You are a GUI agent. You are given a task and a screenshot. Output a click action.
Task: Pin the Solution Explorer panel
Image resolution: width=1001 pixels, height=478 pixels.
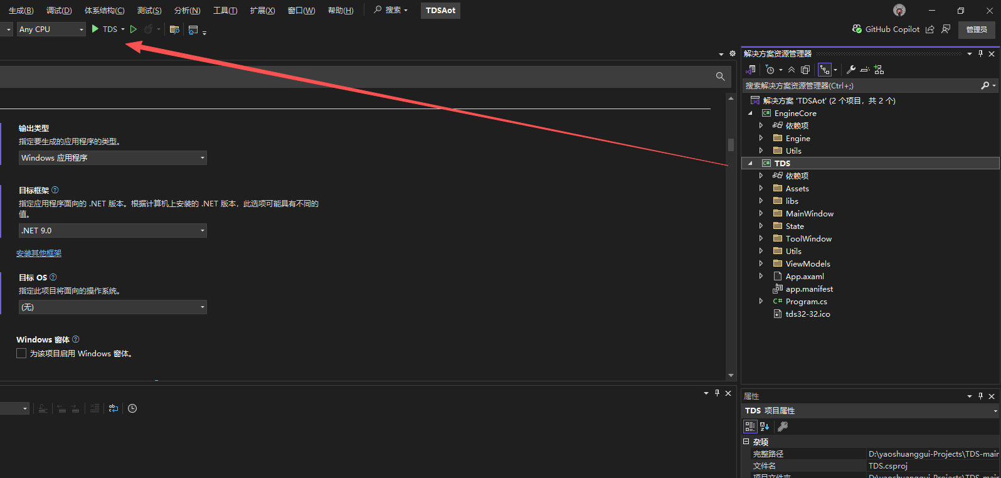[x=980, y=54]
